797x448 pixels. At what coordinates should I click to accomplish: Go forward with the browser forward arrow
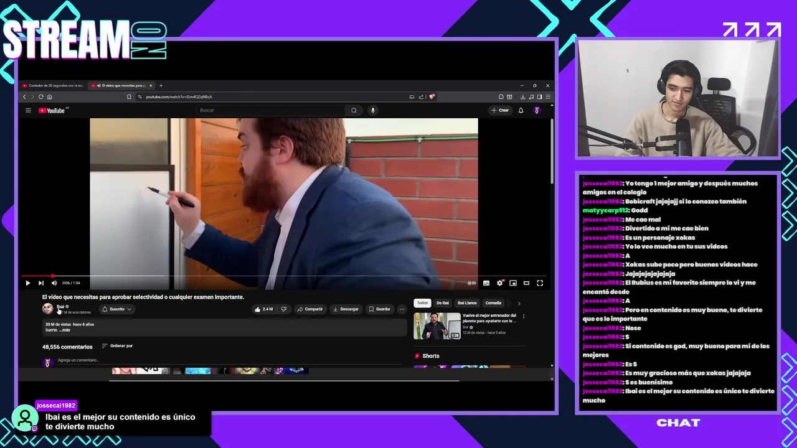32,96
